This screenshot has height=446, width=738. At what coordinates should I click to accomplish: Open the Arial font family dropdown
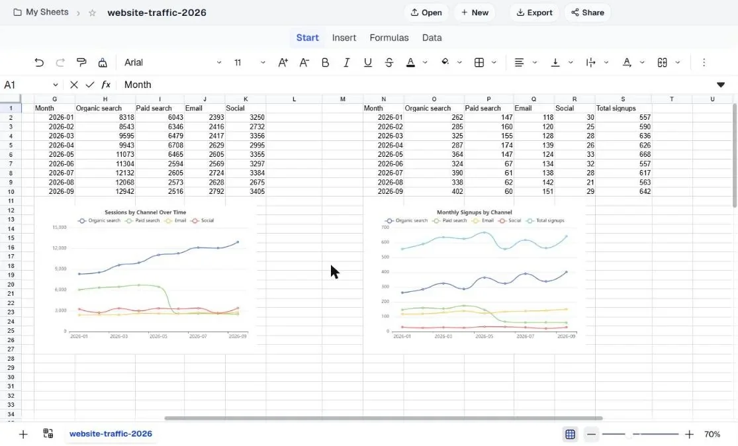[x=172, y=63]
